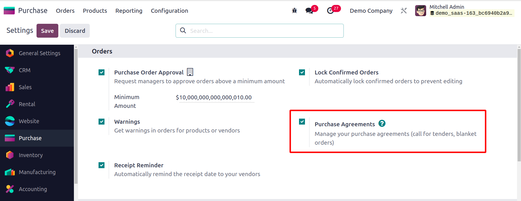Click the wrench tools icon
Screen dimensions: 521x201
(x=404, y=11)
